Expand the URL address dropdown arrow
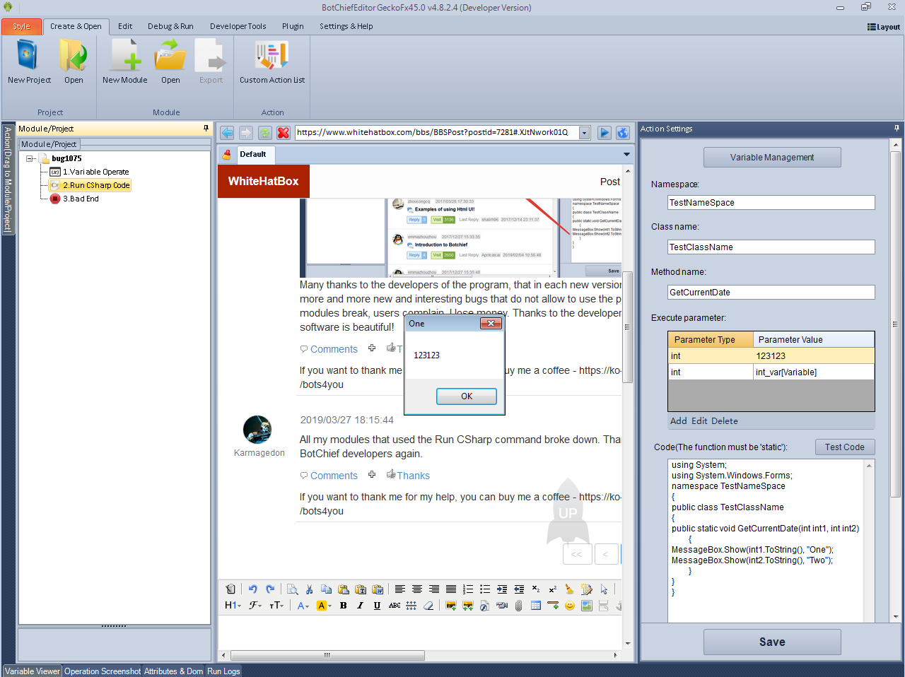The height and width of the screenshot is (677, 905). [584, 133]
